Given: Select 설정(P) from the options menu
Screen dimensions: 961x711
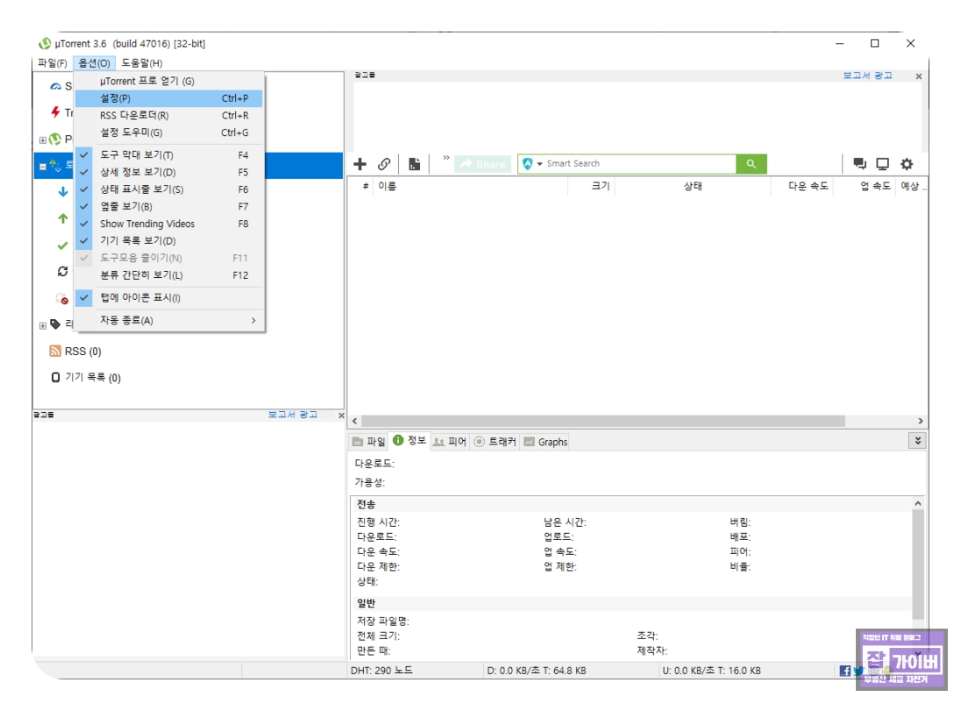Looking at the screenshot, I should [168, 98].
